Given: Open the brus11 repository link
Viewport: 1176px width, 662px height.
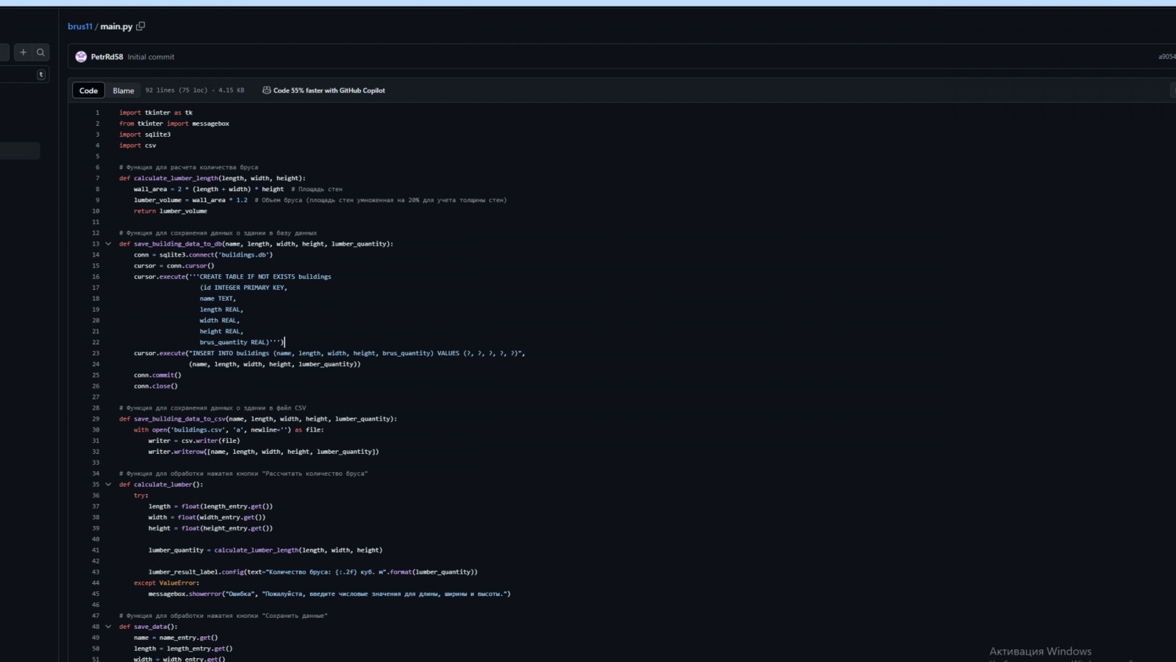Looking at the screenshot, I should 80,26.
